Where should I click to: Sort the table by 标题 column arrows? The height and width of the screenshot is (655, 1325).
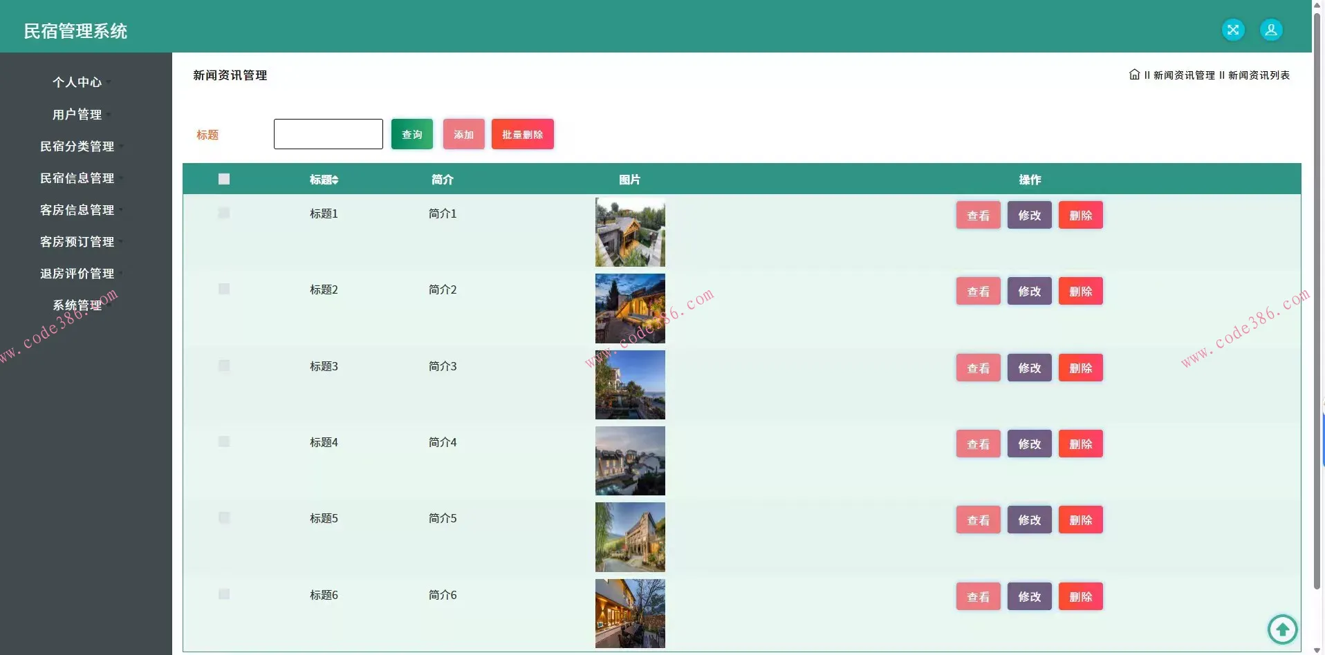click(x=335, y=180)
